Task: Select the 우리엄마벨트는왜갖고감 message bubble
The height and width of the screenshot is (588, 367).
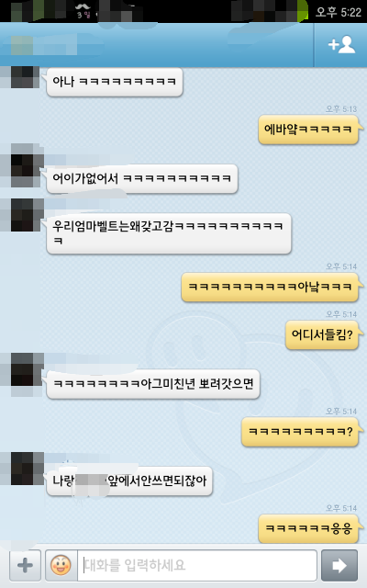Action: 169,233
